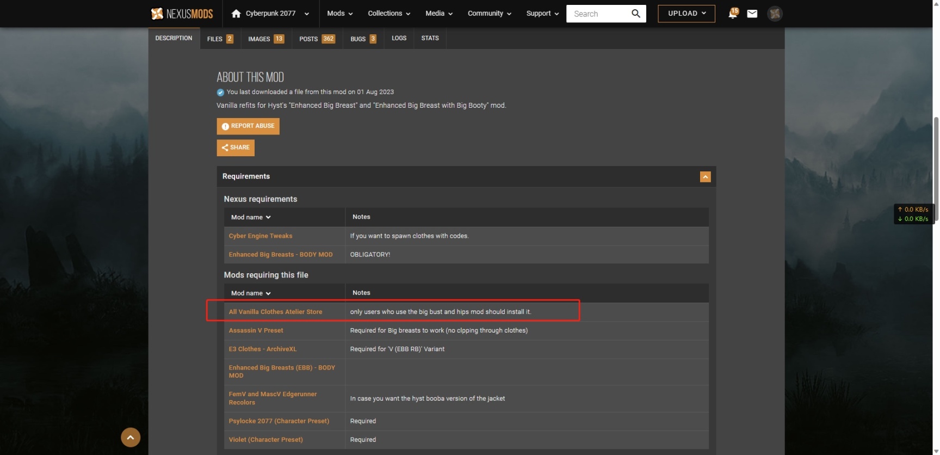Image resolution: width=940 pixels, height=455 pixels.
Task: Click the page vertical scrollbar
Action: tap(936, 169)
